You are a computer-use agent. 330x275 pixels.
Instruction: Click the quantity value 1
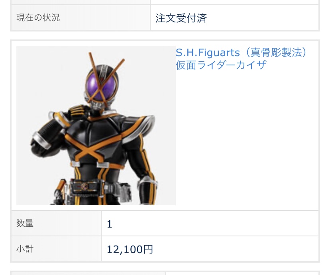tap(110, 224)
